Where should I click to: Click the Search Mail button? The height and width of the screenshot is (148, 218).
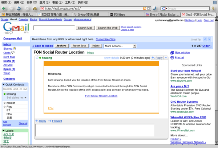point(85,28)
